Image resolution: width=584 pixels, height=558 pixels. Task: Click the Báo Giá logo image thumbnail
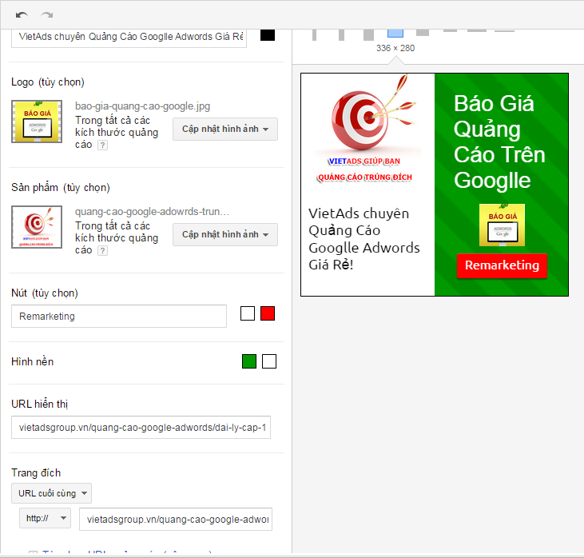click(x=37, y=122)
